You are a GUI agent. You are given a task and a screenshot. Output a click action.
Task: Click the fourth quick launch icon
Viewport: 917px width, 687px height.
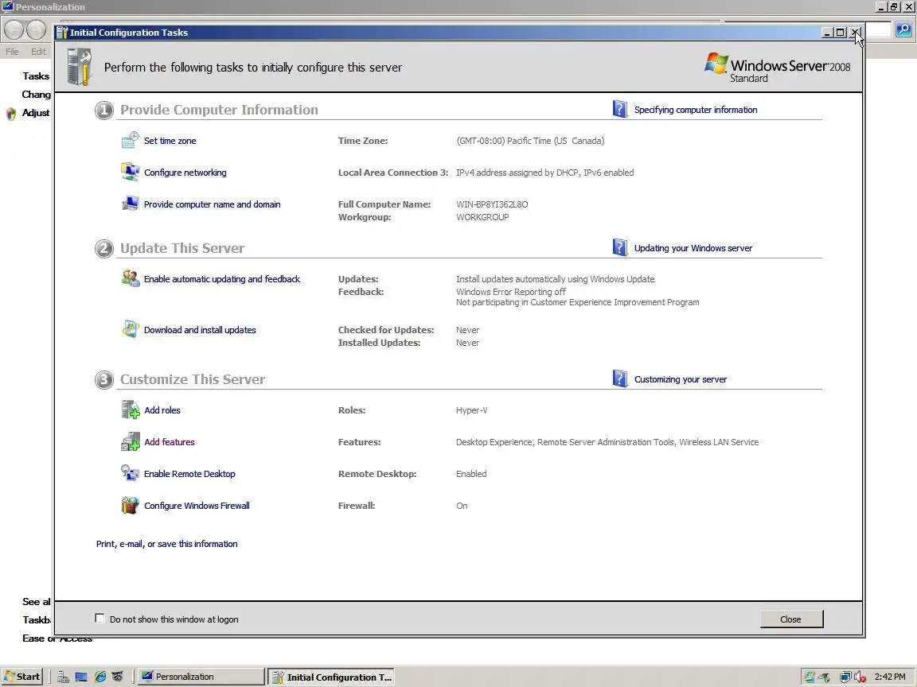point(118,677)
